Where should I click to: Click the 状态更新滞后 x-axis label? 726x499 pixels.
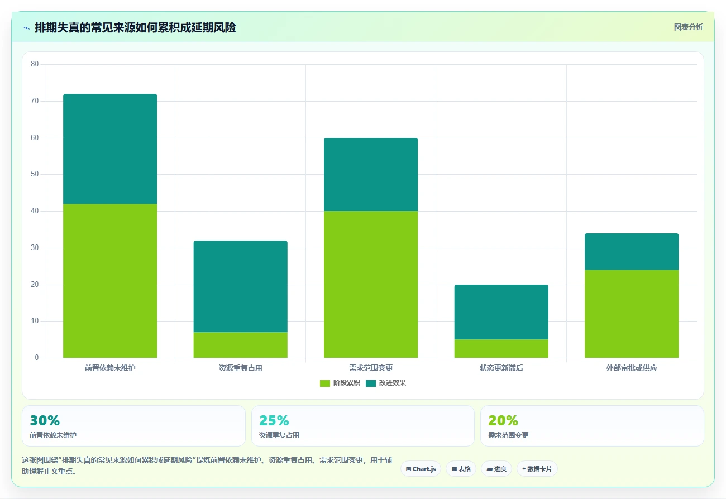[x=501, y=368]
